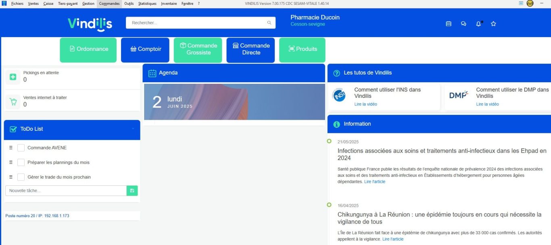551x245 pixels.
Task: Open the Produits module
Action: coord(302,50)
